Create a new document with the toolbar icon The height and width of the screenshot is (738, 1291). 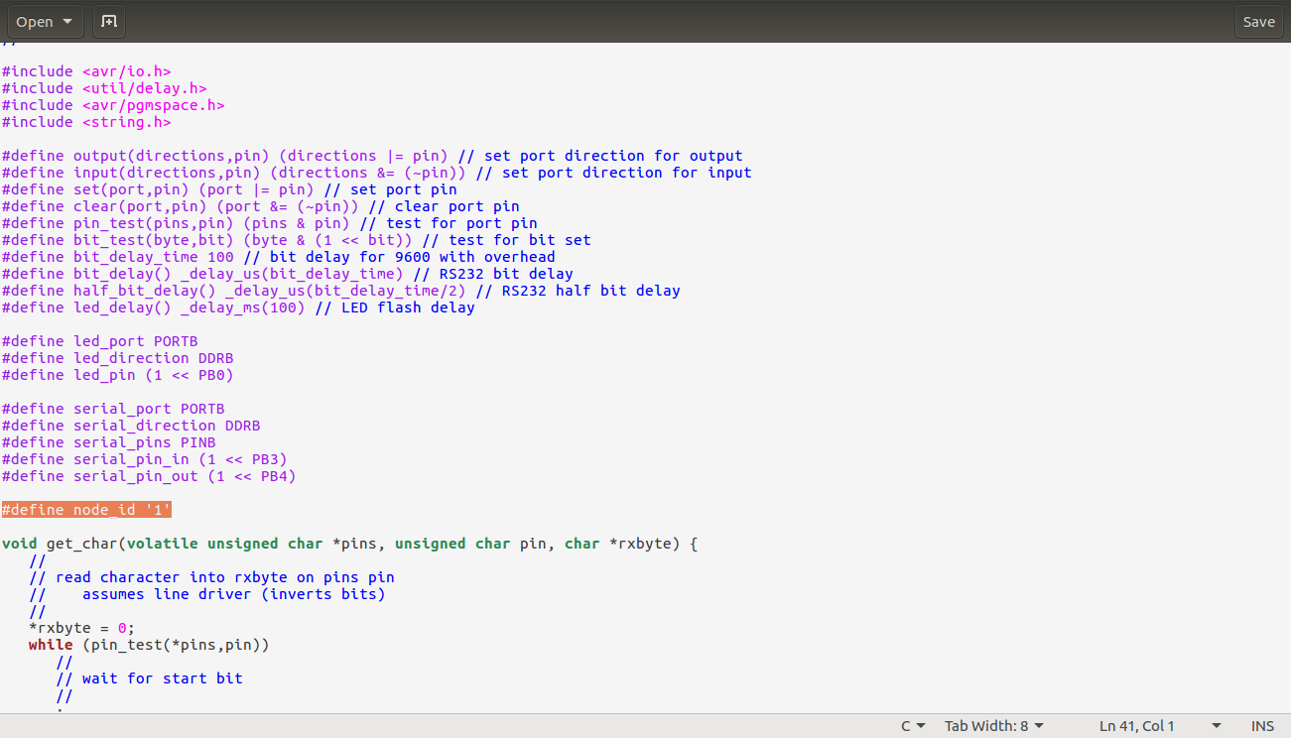point(109,22)
